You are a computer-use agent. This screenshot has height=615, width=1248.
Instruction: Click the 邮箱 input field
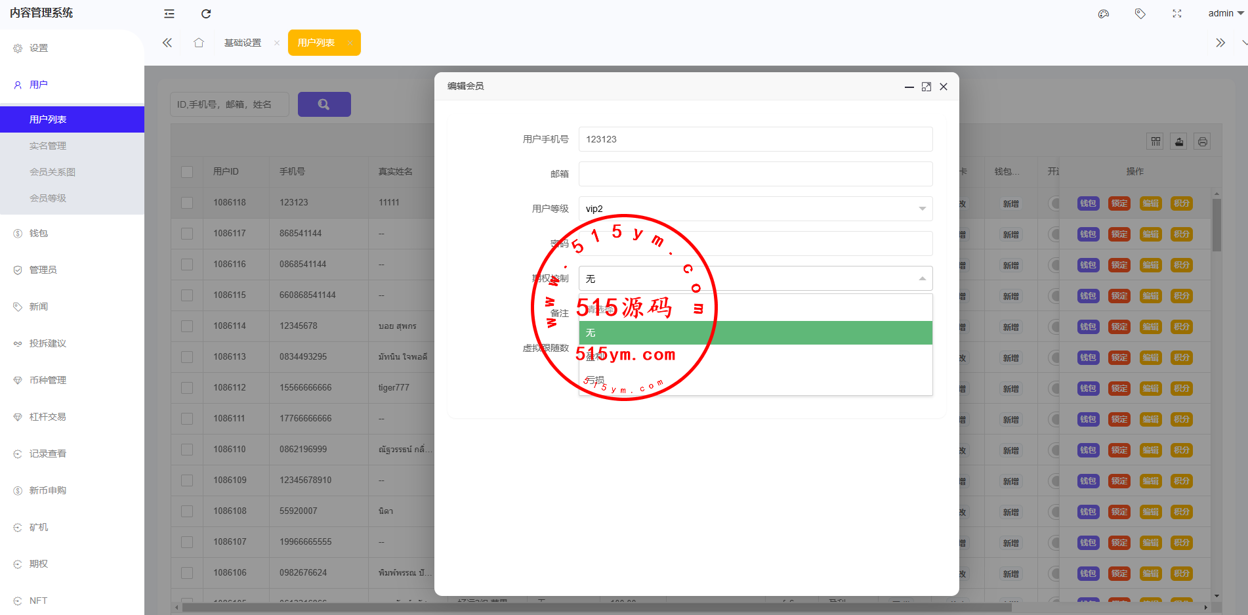[755, 174]
